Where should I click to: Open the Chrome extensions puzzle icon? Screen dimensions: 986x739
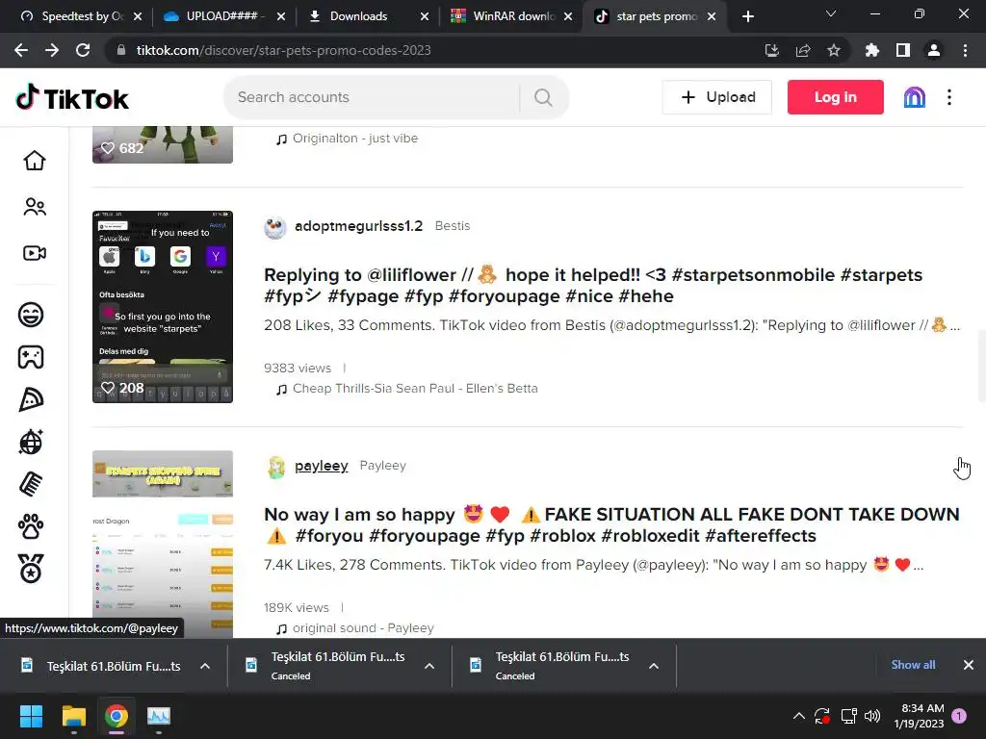(x=871, y=50)
